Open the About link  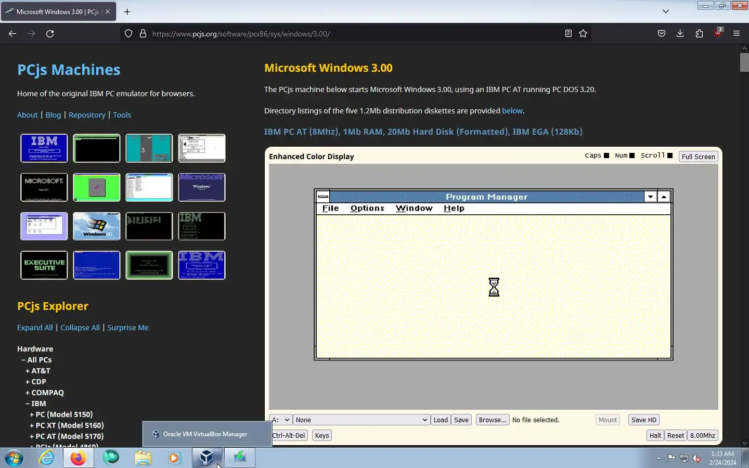[x=28, y=115]
